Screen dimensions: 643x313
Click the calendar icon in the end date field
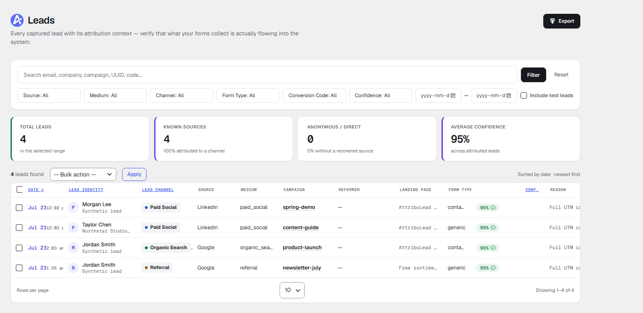pos(509,96)
